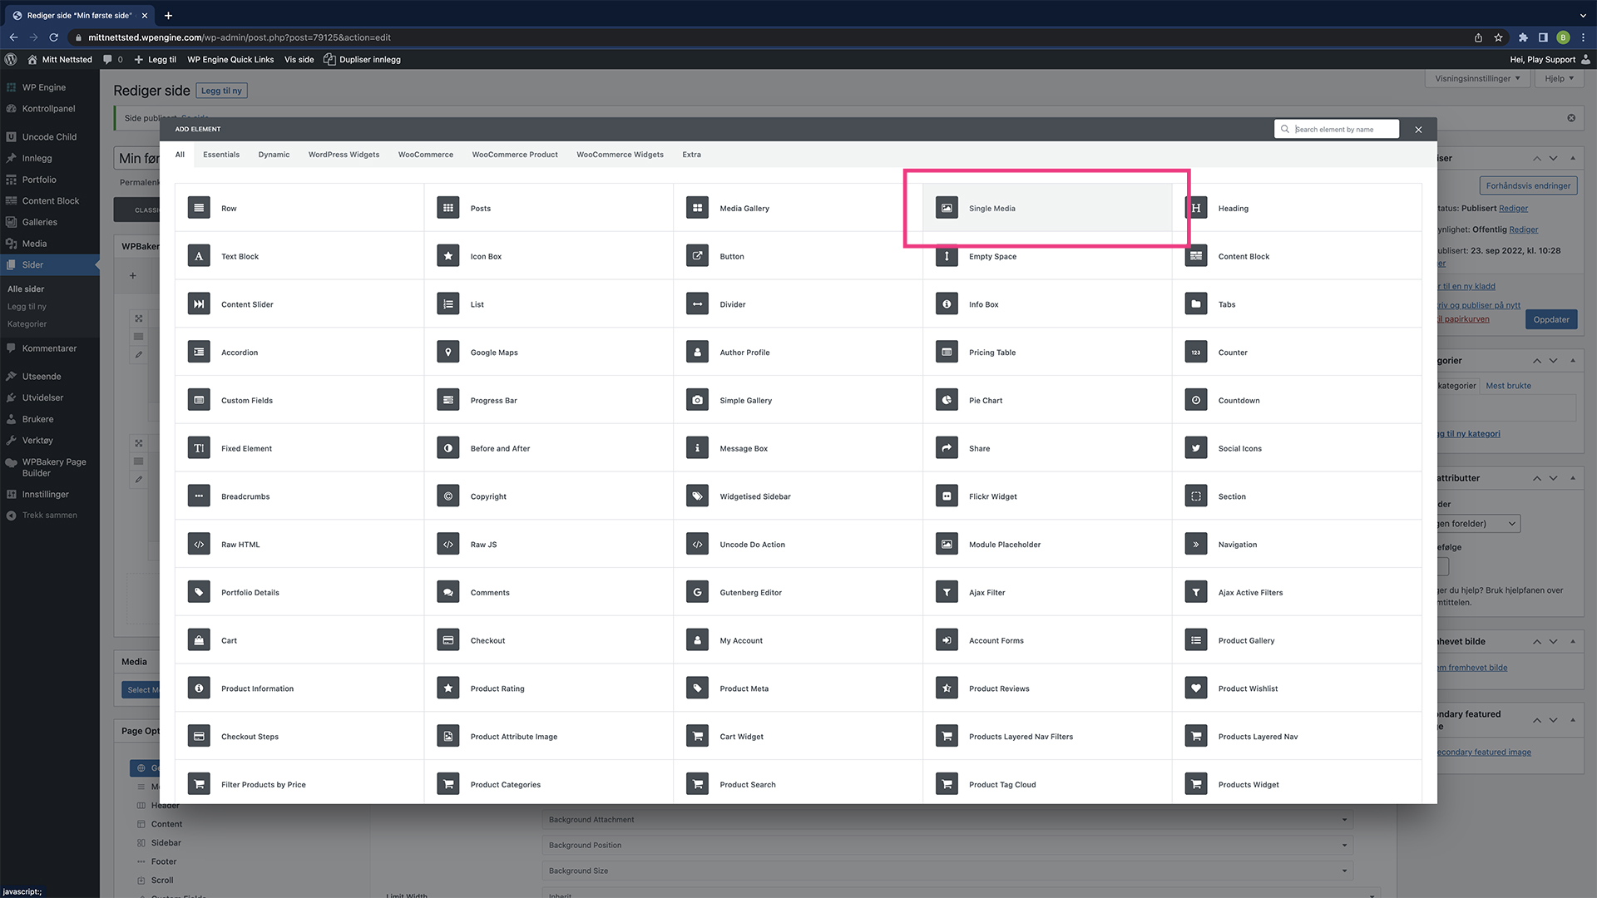Image resolution: width=1597 pixels, height=898 pixels.
Task: Add the Google Maps element icon
Action: (448, 353)
